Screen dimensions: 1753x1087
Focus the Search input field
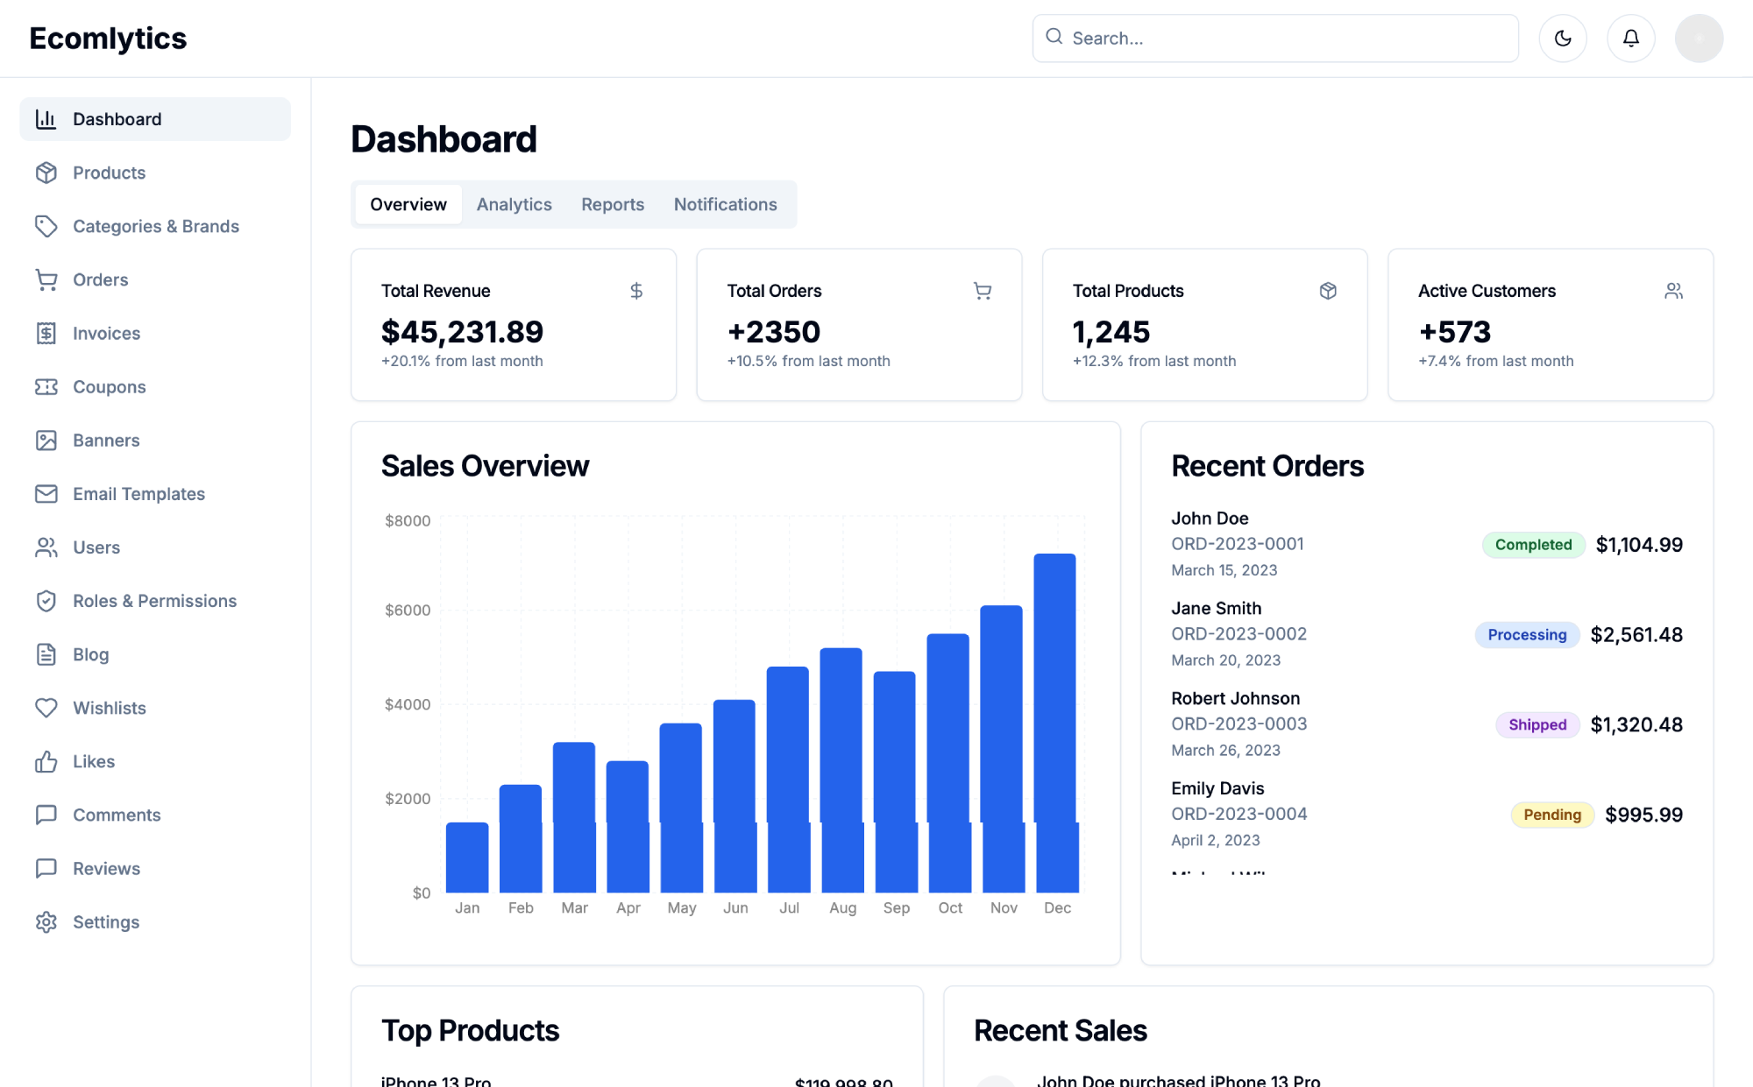(1288, 39)
